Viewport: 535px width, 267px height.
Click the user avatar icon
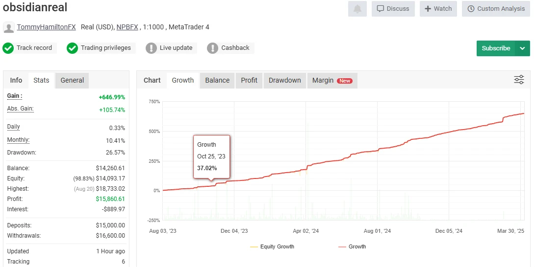(x=8, y=27)
